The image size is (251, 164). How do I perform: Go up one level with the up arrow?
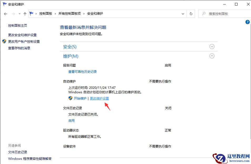click(25, 14)
